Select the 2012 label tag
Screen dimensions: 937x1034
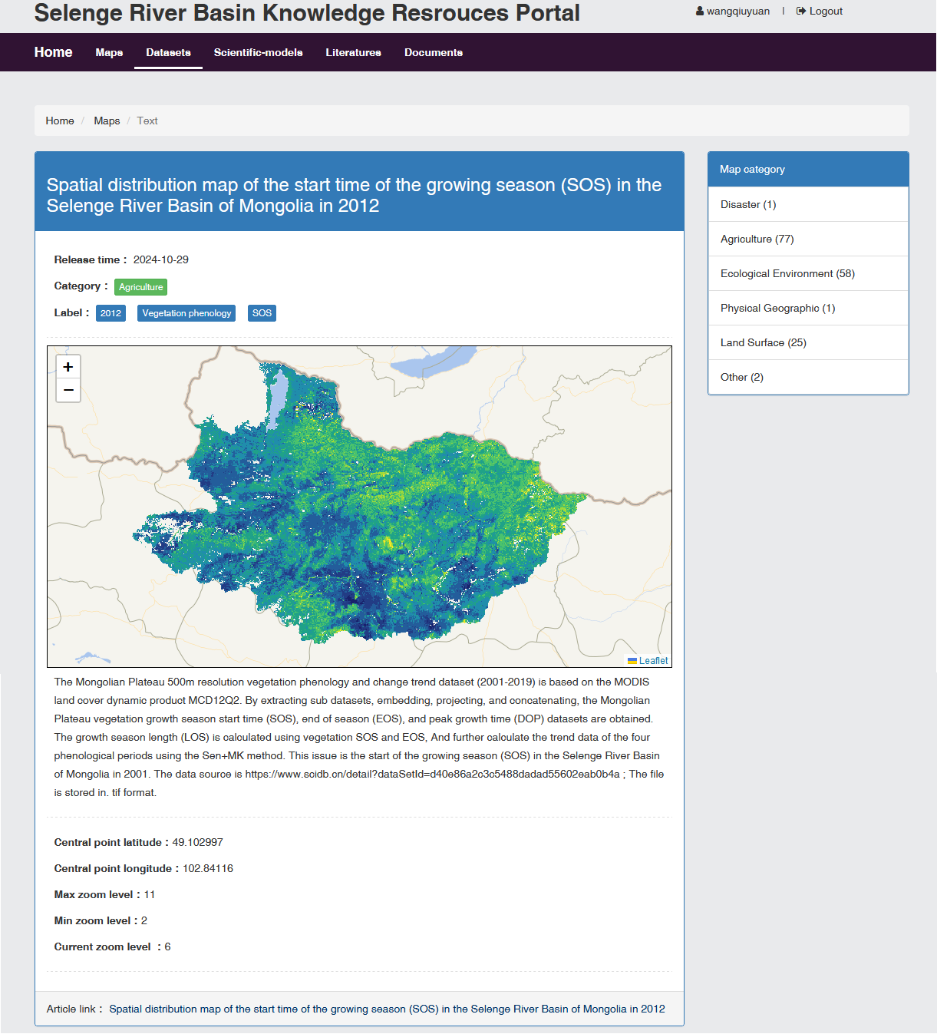click(111, 313)
